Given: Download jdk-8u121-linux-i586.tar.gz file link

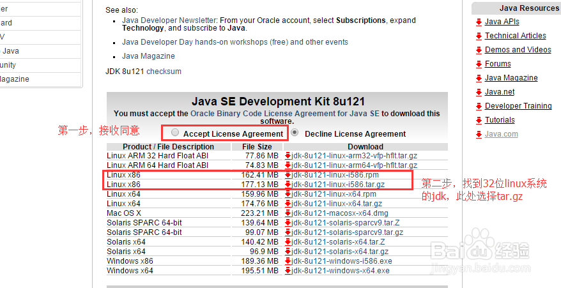Looking at the screenshot, I should (338, 185).
